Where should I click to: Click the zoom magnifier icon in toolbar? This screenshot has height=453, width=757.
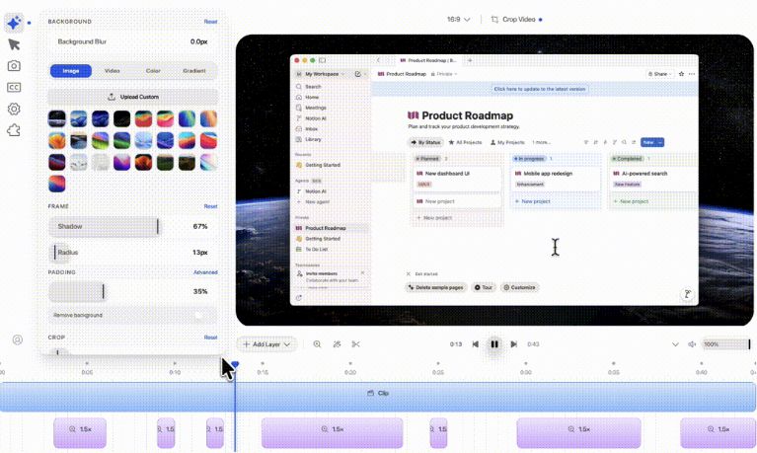coord(317,344)
